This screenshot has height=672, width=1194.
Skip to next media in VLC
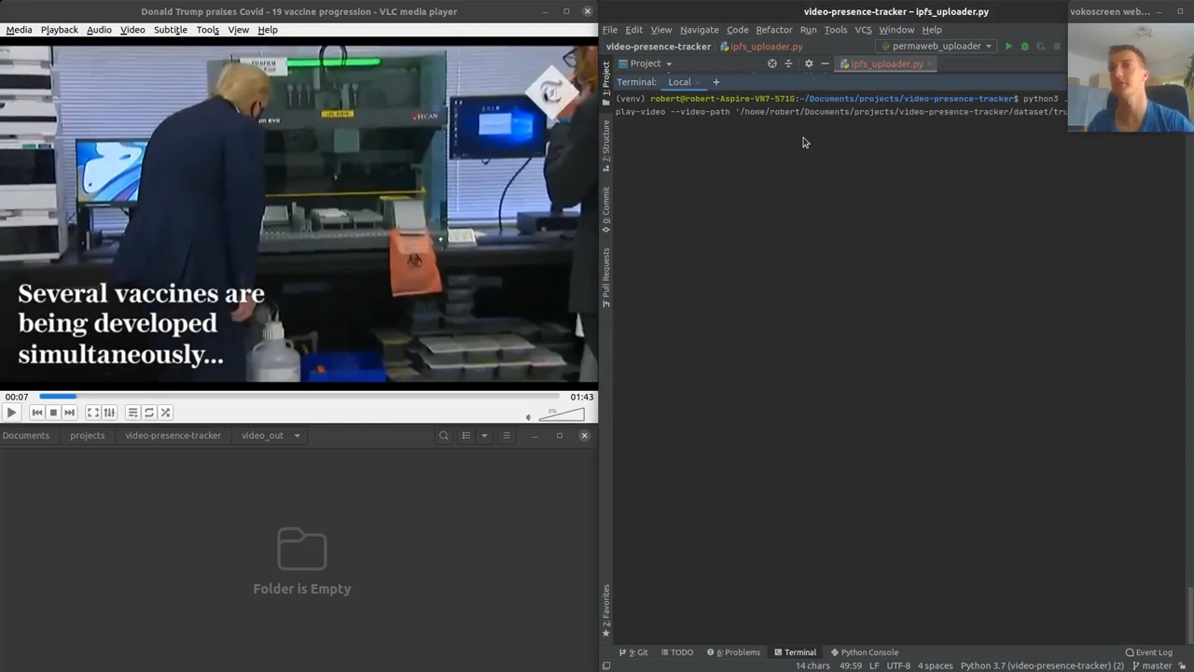pyautogui.click(x=69, y=413)
